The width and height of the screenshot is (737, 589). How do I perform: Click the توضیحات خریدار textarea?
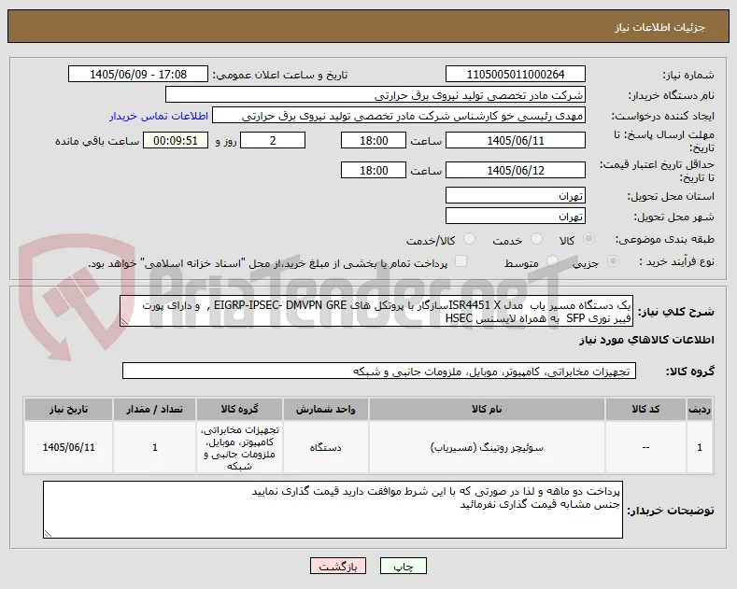tap(333, 510)
